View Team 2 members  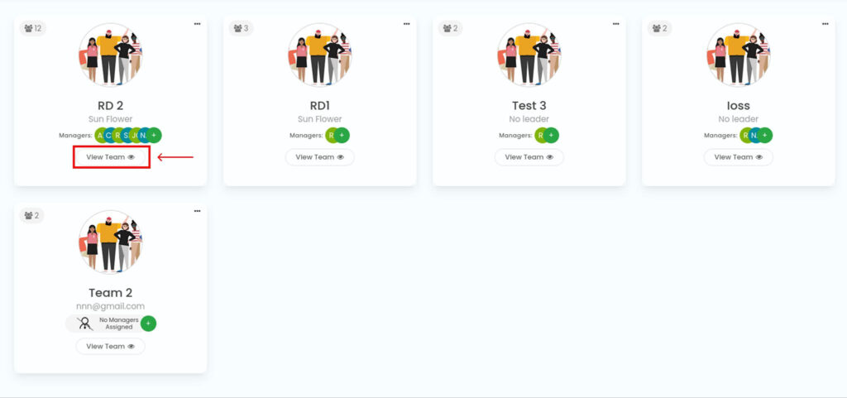(111, 346)
